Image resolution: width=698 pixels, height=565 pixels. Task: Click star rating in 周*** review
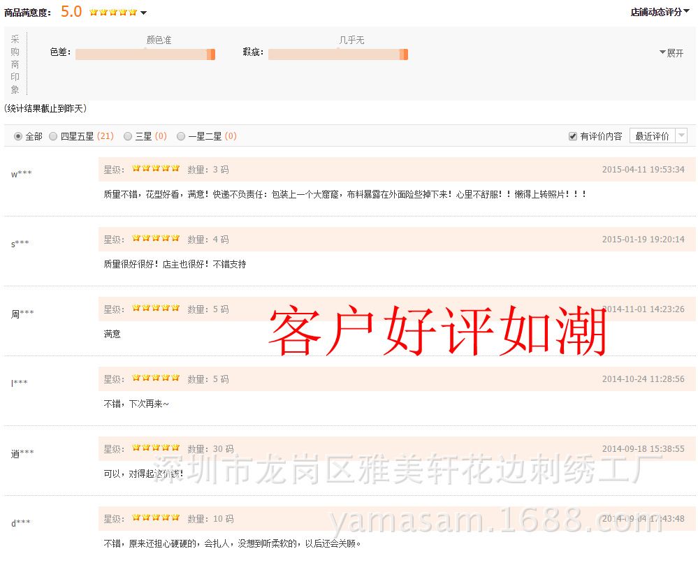click(x=156, y=309)
